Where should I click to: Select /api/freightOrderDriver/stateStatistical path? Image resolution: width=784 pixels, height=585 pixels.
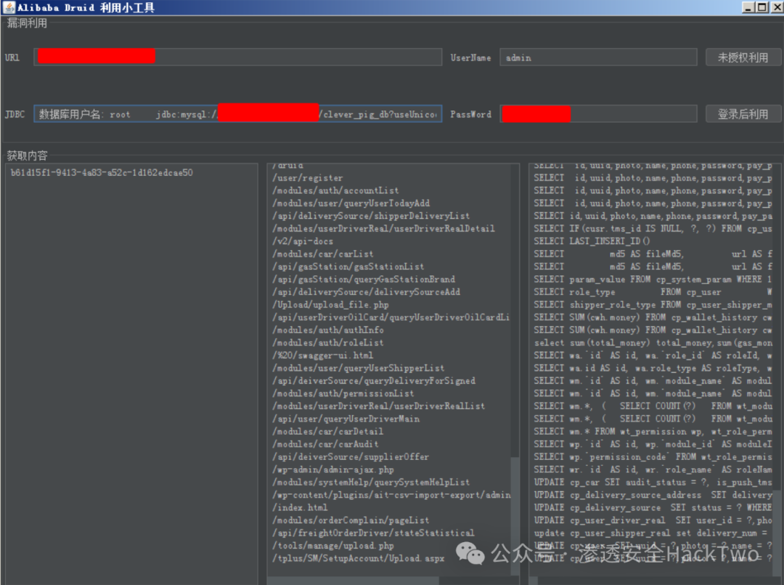tap(374, 533)
